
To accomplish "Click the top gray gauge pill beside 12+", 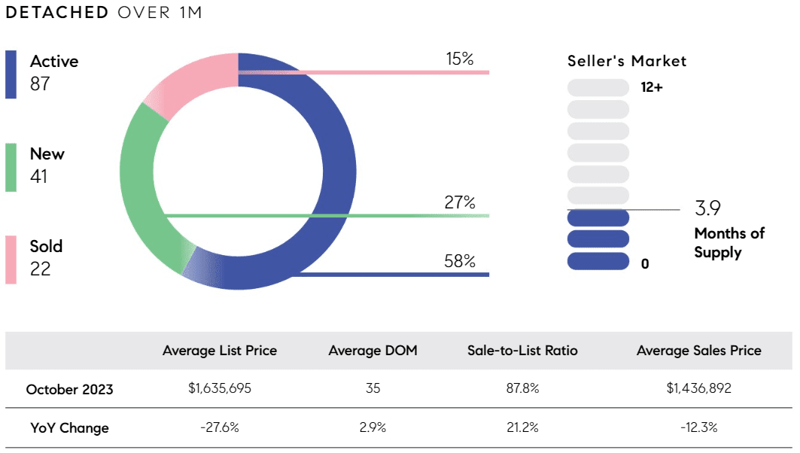I will point(598,88).
